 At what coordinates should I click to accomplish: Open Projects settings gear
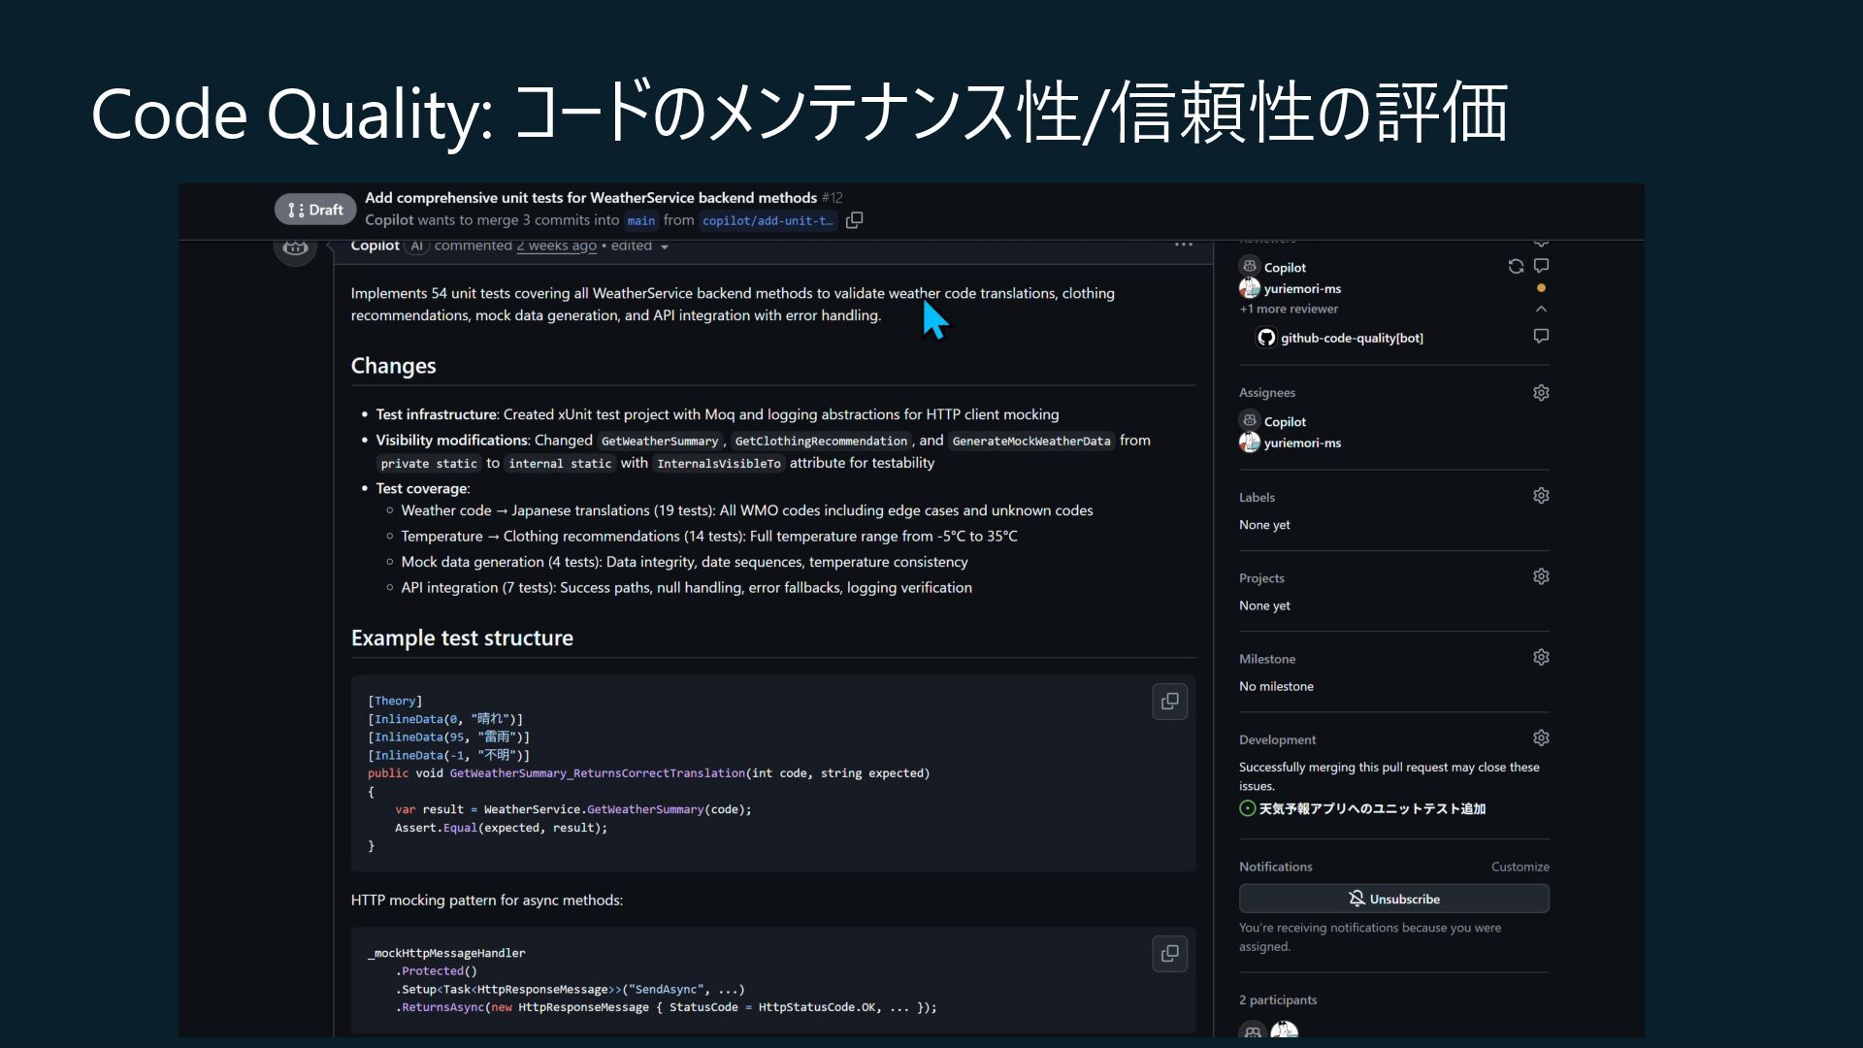1541,576
